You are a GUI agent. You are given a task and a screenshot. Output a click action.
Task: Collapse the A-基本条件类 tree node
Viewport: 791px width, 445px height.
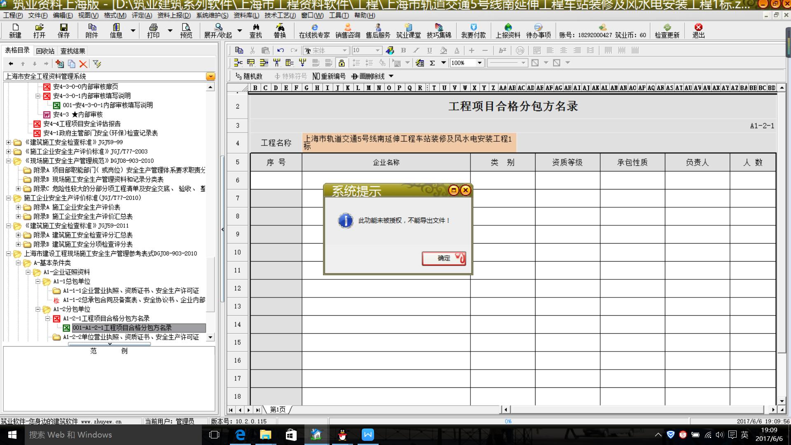click(18, 263)
